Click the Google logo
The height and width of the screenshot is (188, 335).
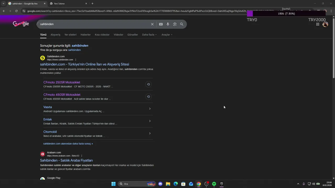click(21, 24)
